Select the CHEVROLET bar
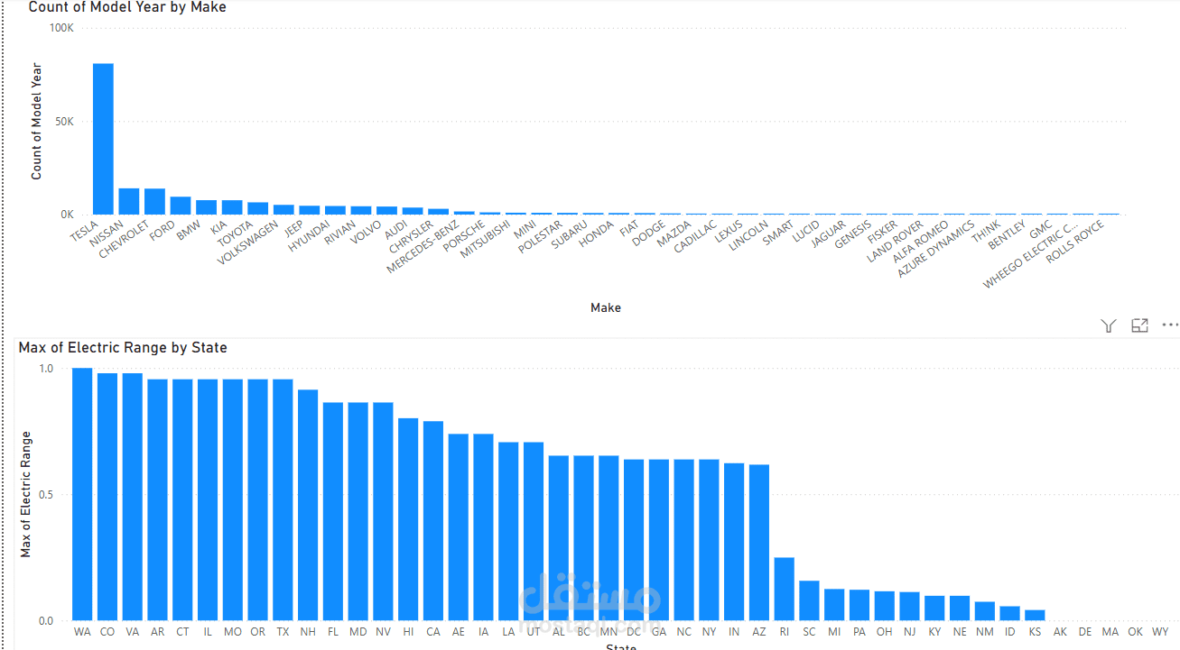The width and height of the screenshot is (1180, 650). (155, 201)
